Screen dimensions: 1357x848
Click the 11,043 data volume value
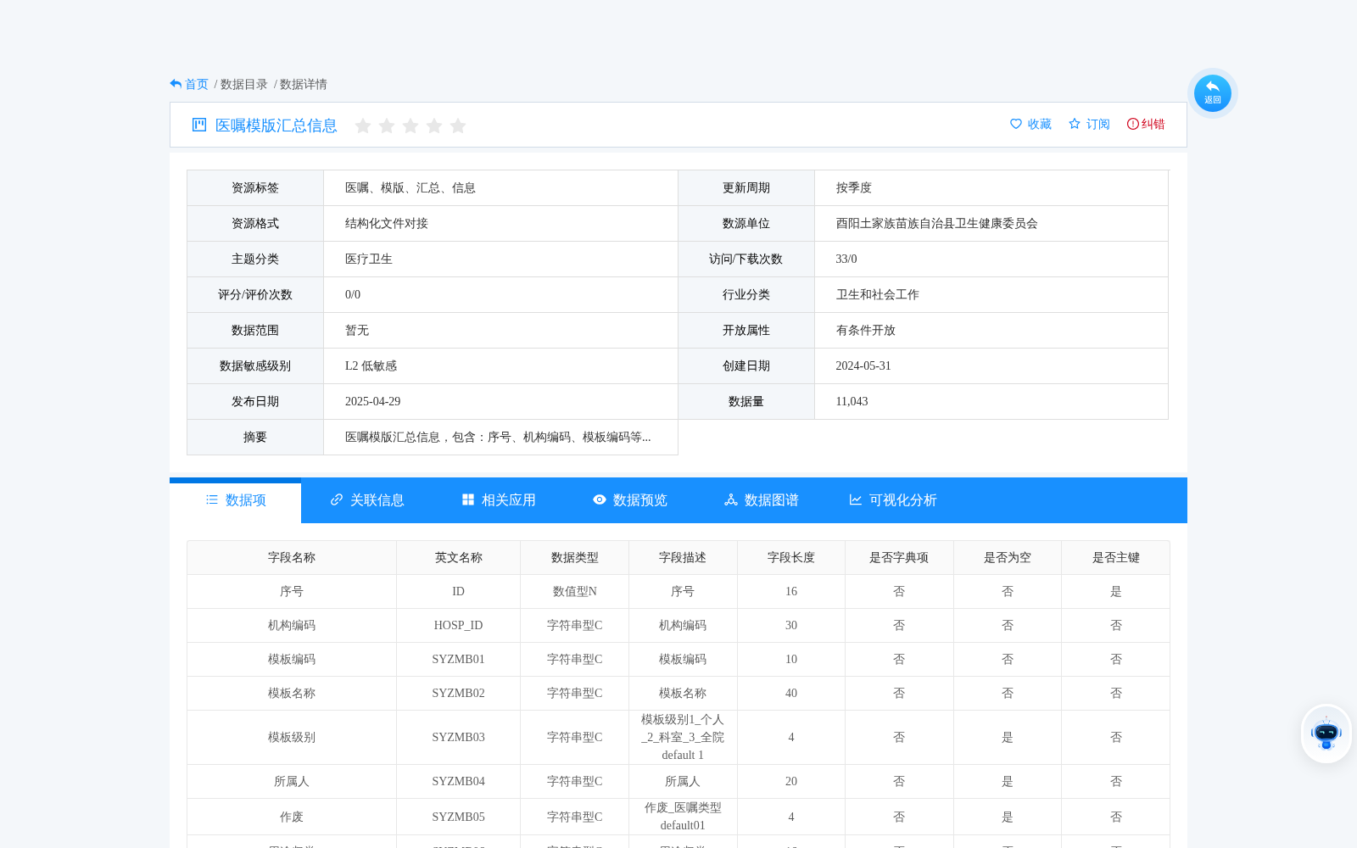coord(852,401)
